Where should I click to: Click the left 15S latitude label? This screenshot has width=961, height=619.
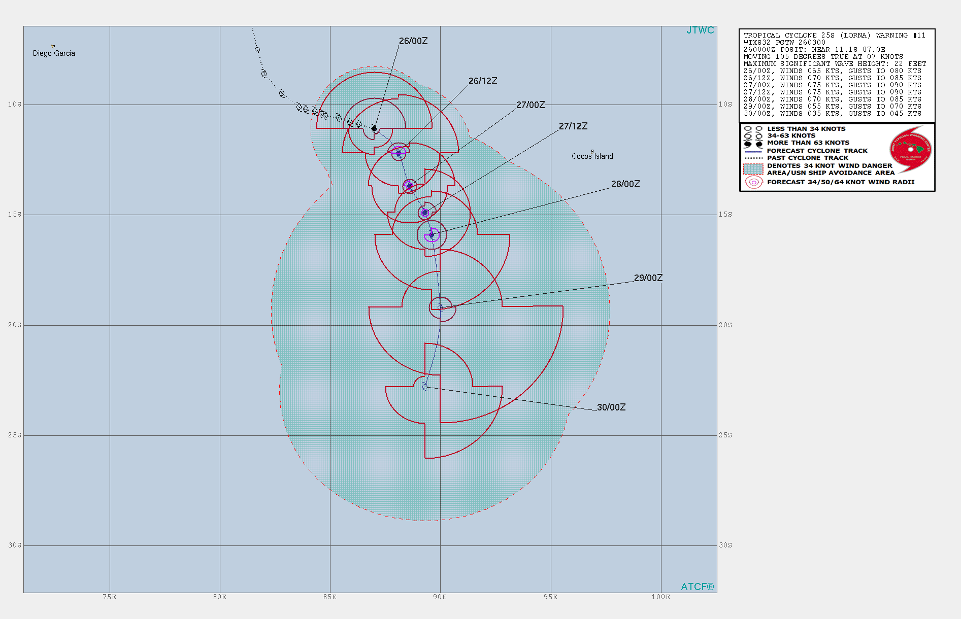pyautogui.click(x=15, y=215)
